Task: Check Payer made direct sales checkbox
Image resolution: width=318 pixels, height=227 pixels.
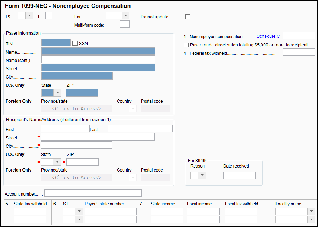Action: (x=186, y=45)
